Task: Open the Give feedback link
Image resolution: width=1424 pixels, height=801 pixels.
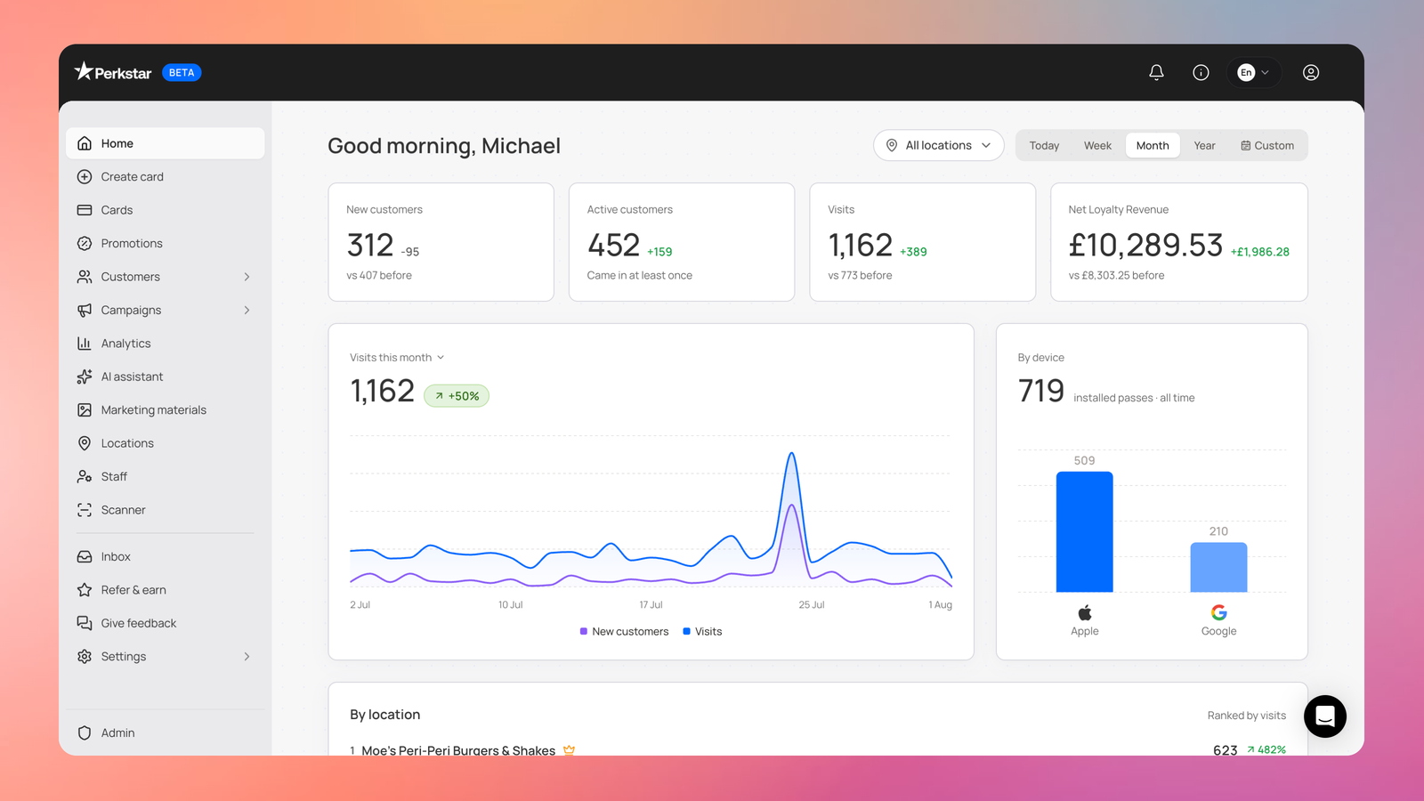Action: [x=166, y=623]
